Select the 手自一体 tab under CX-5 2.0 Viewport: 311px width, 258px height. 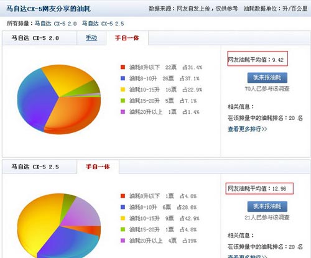(x=127, y=38)
